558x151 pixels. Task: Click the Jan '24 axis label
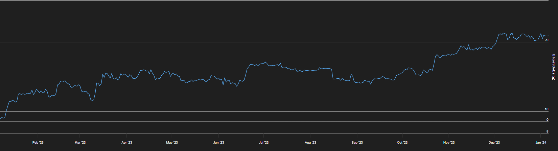tap(541, 143)
